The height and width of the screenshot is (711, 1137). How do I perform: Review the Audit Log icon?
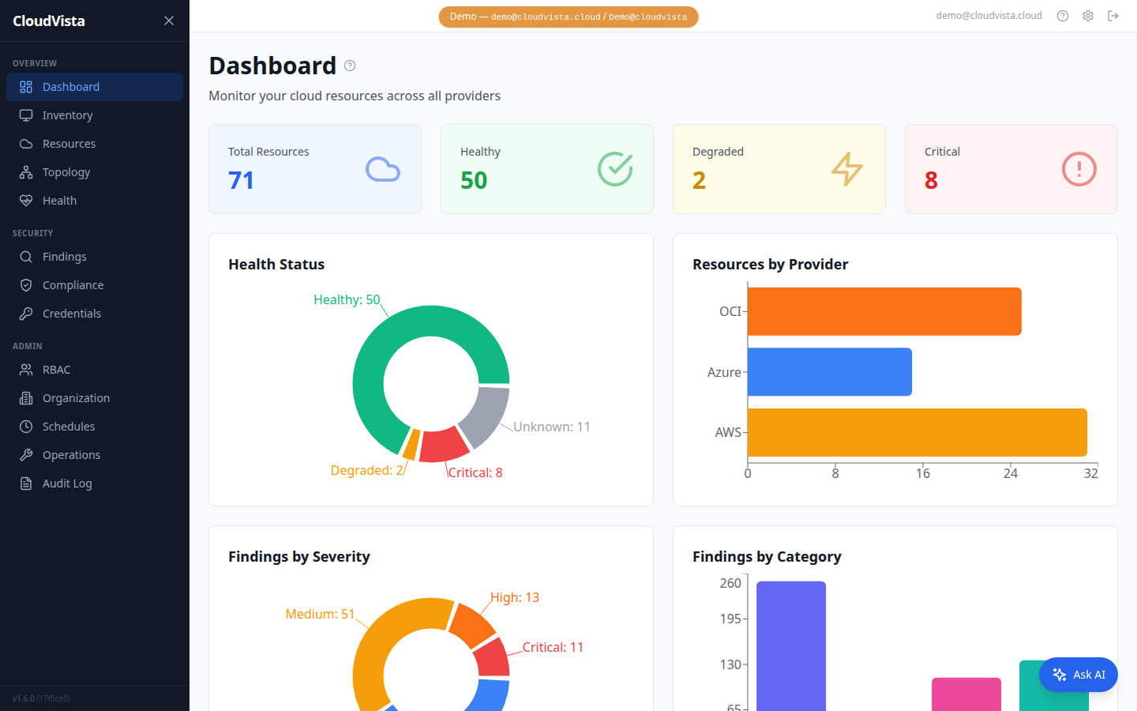(x=27, y=483)
